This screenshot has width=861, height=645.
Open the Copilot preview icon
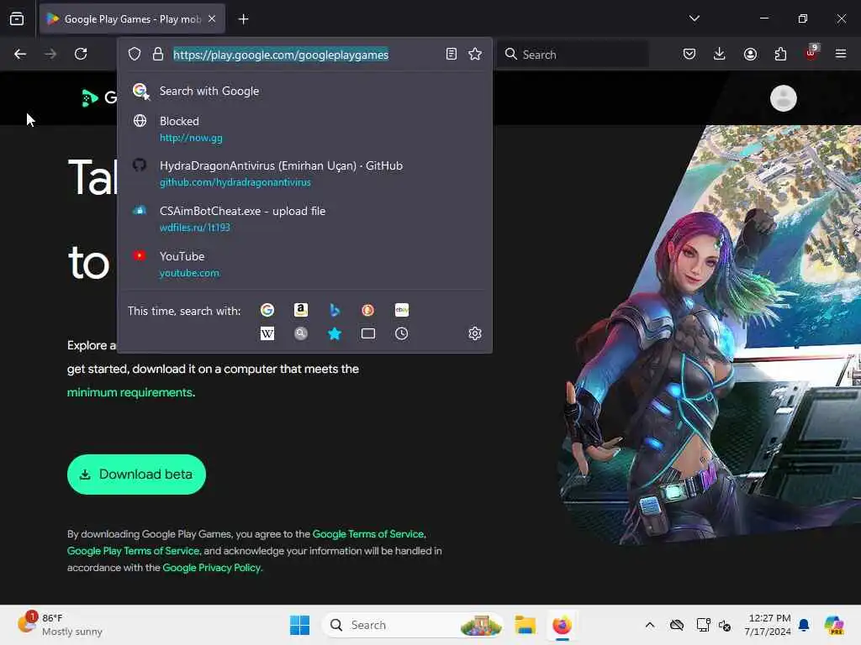pyautogui.click(x=835, y=625)
